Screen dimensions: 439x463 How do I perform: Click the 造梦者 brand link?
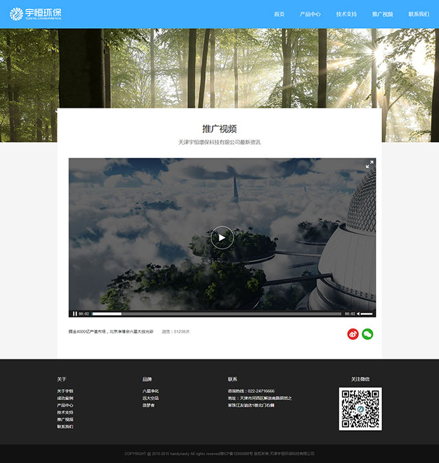[148, 405]
